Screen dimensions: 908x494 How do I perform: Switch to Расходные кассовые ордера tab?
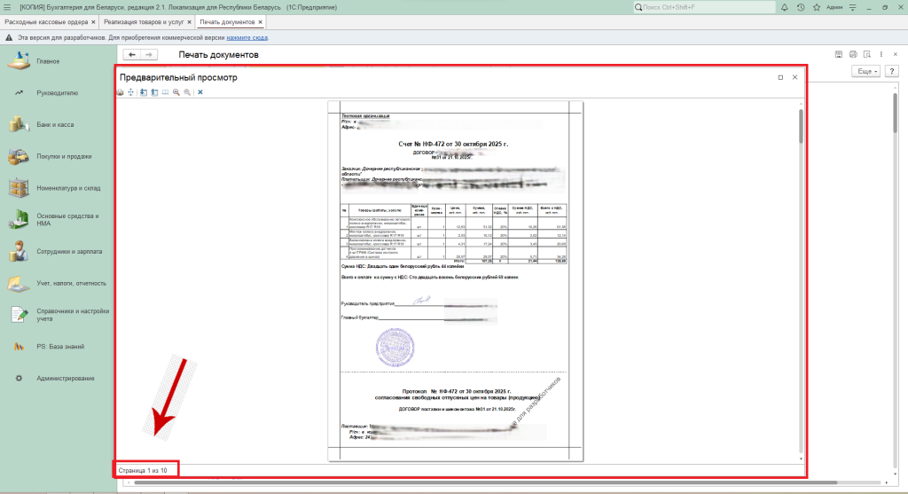tap(46, 21)
